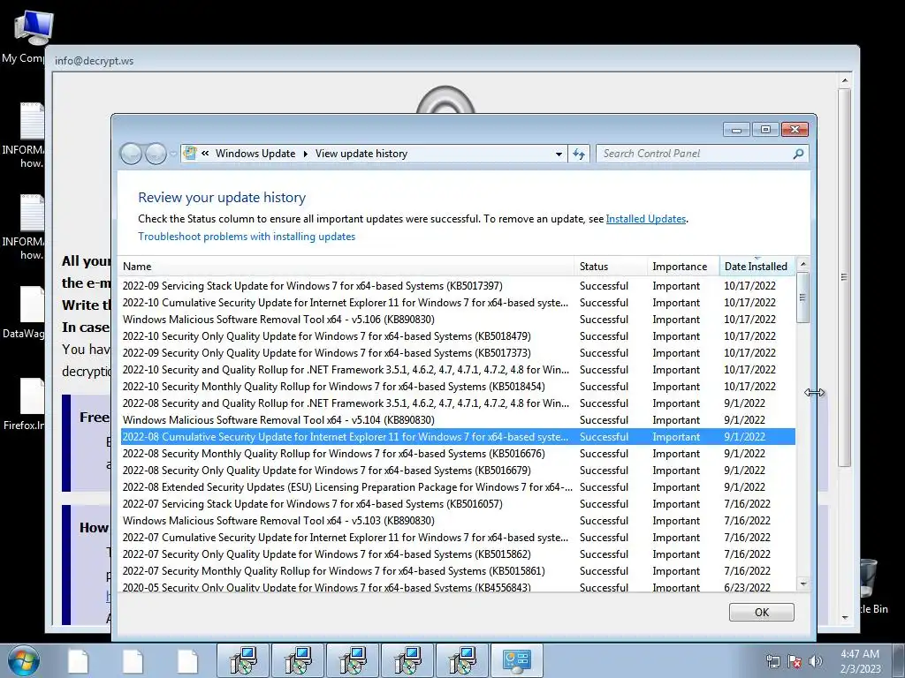The height and width of the screenshot is (678, 905).
Task: Click the Windows Update breadcrumb
Action: click(255, 154)
